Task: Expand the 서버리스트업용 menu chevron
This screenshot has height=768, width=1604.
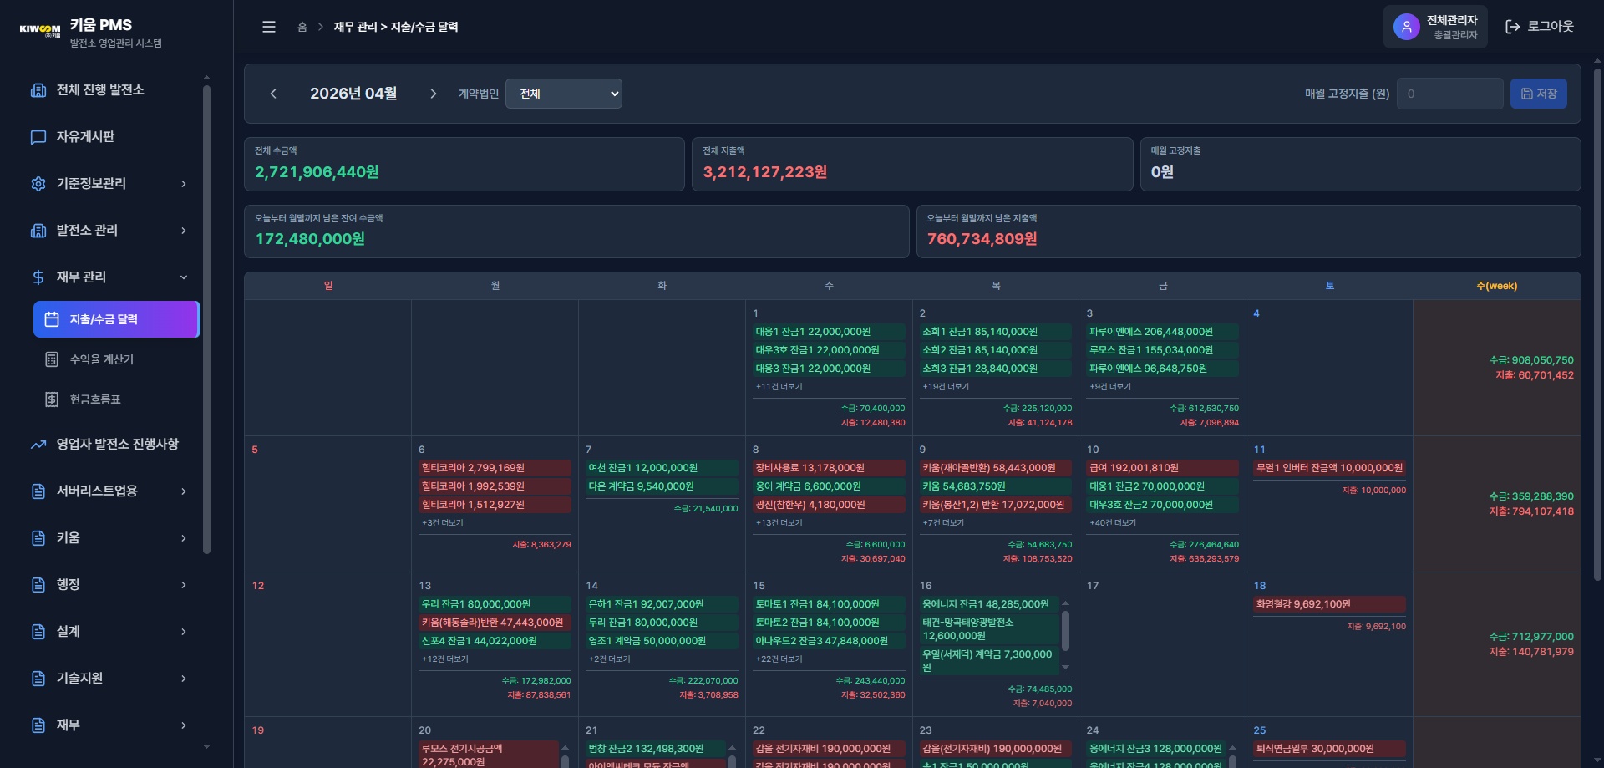Action: pyautogui.click(x=184, y=491)
